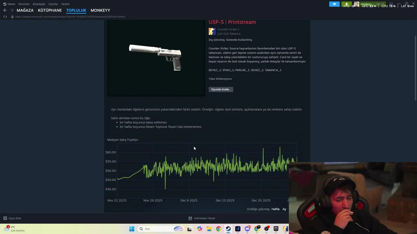Open Google Chrome from the taskbar
This screenshot has height=234, width=417.
219,229
